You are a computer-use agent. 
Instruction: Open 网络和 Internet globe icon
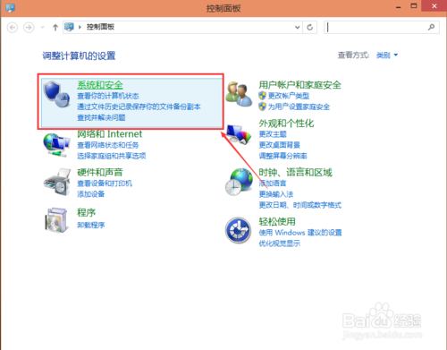[x=56, y=145]
